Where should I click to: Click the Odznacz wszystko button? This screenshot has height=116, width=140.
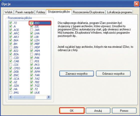point(113,74)
